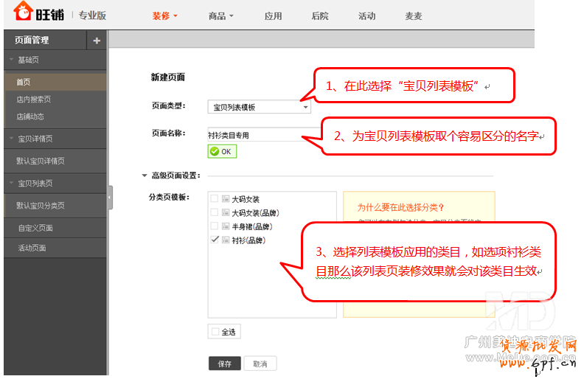Collapse the sidebar with the handle arrow
Image resolution: width=584 pixels, height=379 pixels.
[x=110, y=198]
